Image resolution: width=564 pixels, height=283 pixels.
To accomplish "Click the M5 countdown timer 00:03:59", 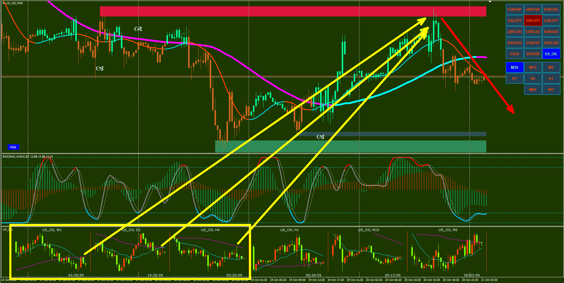I will pos(472,275).
